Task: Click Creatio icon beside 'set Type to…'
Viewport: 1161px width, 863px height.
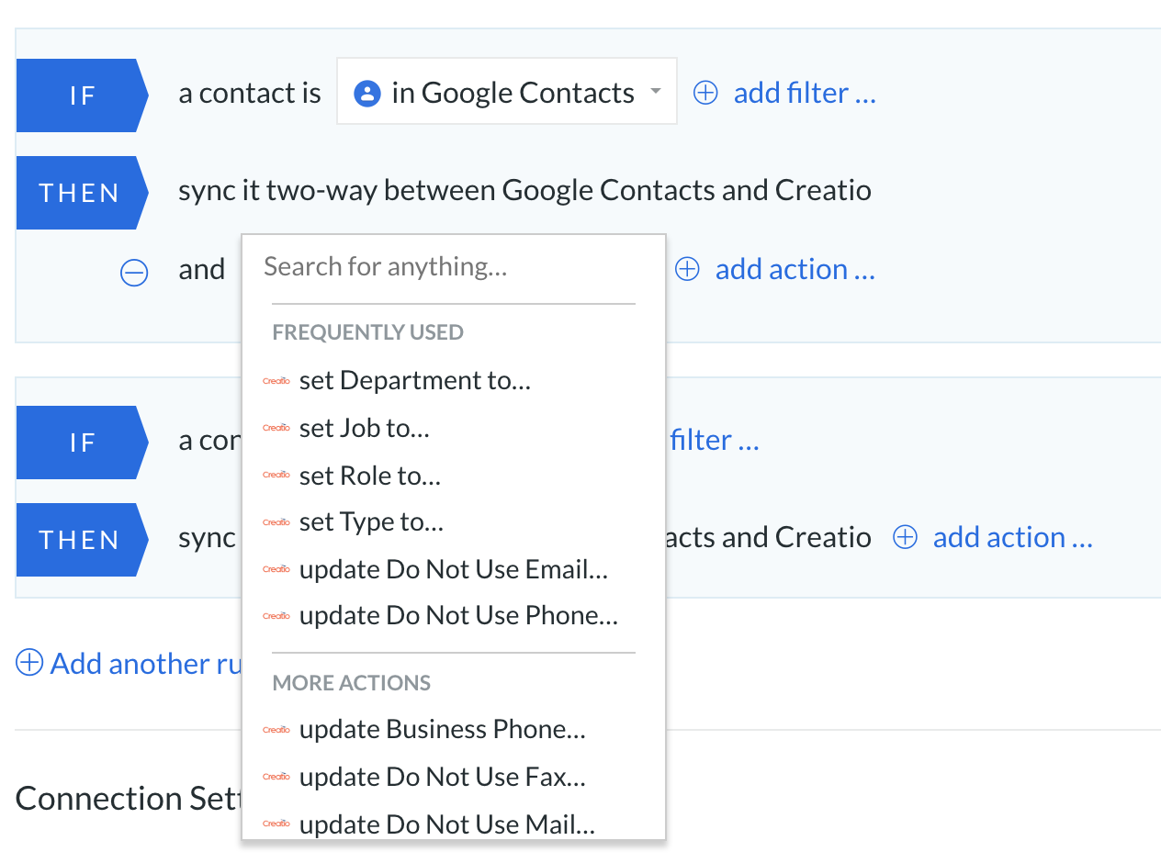Action: tap(276, 522)
